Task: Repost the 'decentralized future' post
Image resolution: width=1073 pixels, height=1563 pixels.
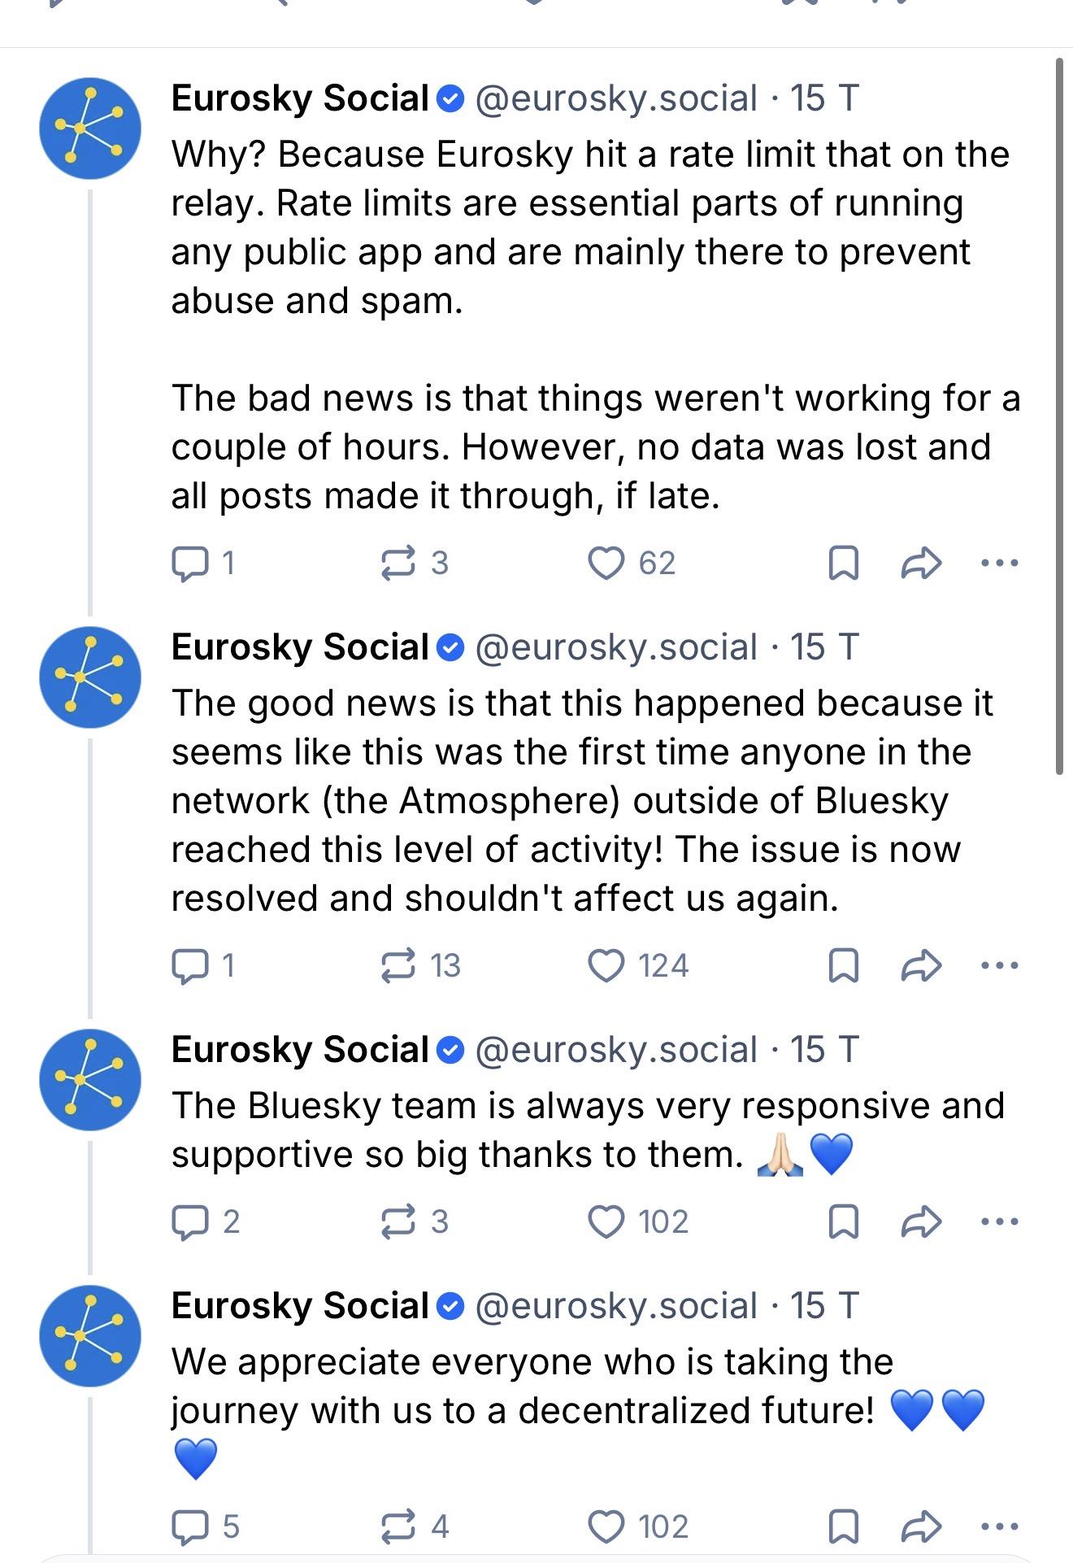Action: [x=398, y=1526]
